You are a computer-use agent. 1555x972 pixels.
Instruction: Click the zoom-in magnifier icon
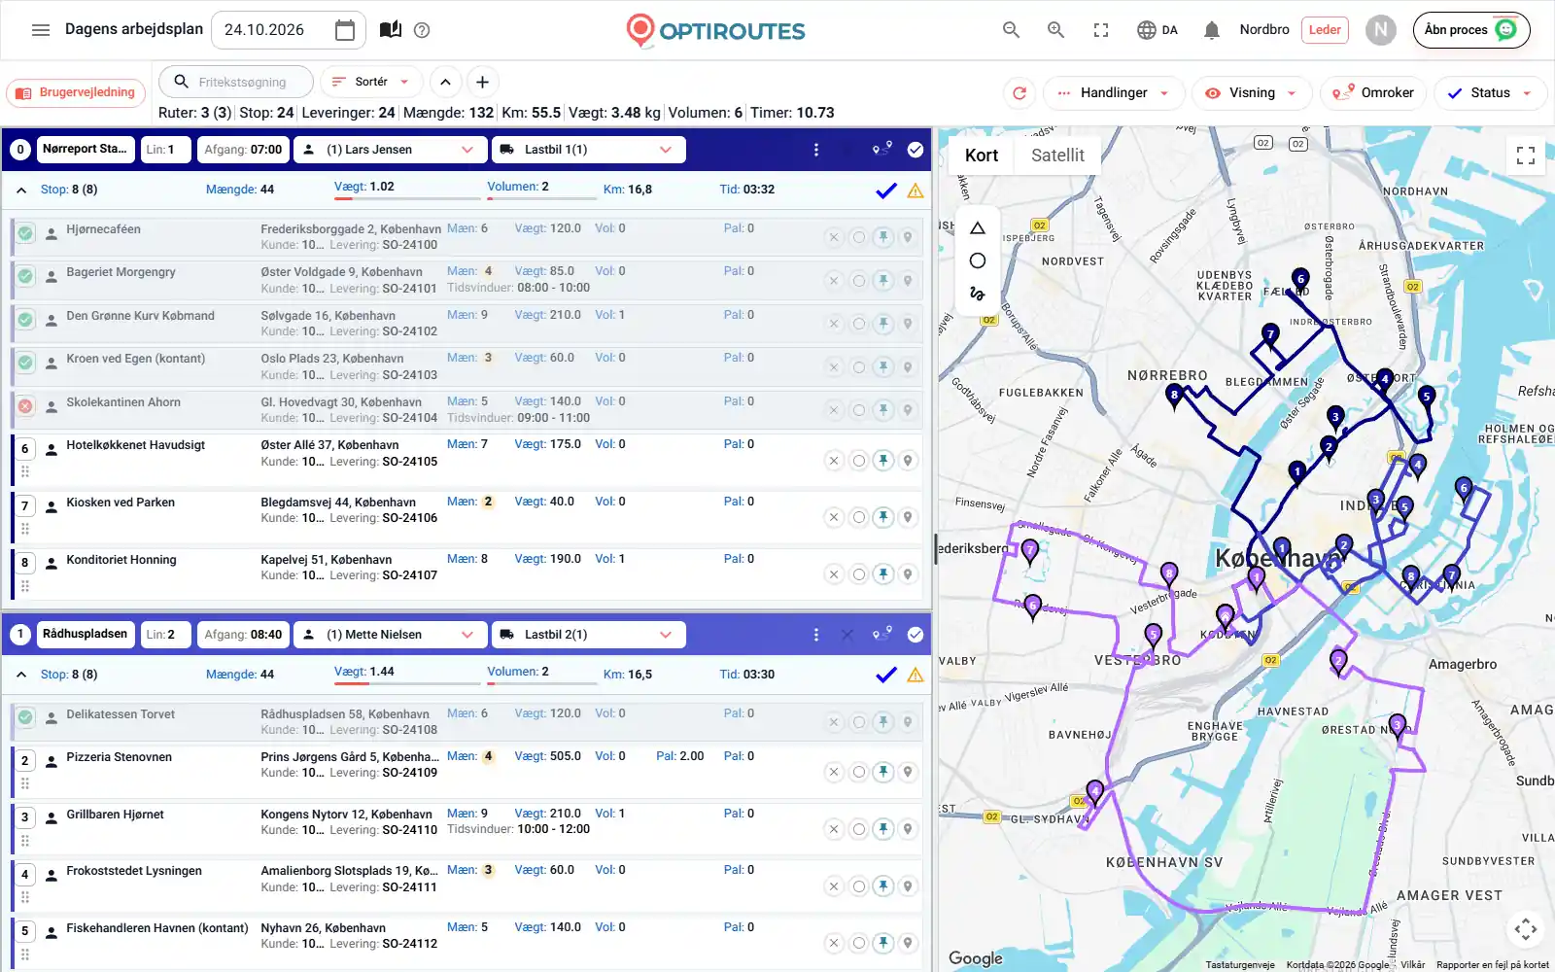[1055, 30]
